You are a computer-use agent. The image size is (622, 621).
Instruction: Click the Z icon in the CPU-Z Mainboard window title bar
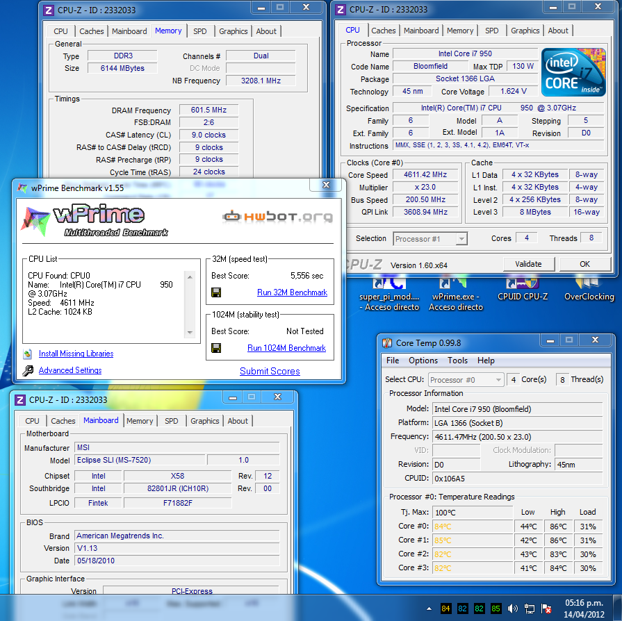tap(20, 399)
